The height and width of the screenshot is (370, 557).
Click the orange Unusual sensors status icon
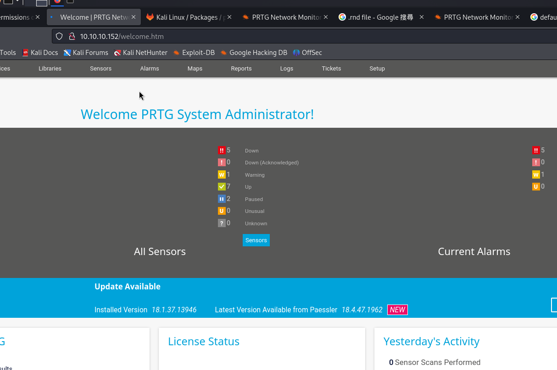coord(222,211)
